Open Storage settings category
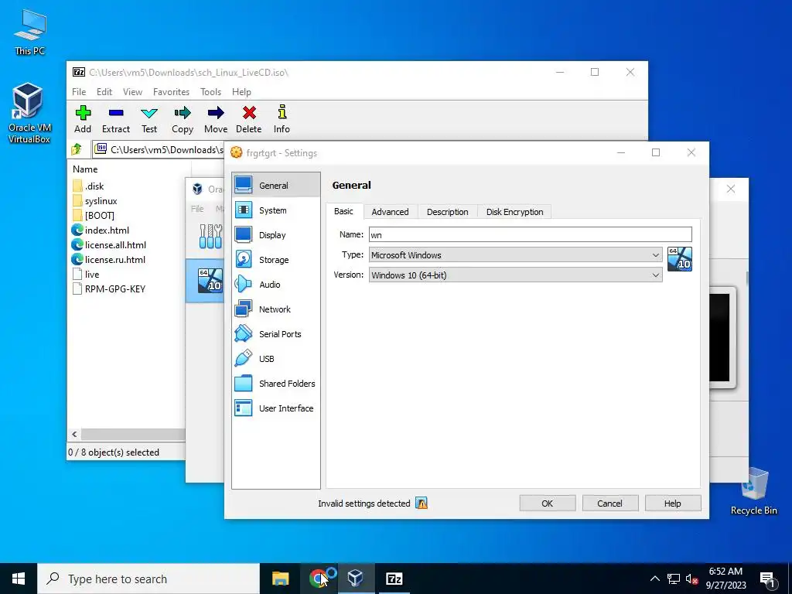This screenshot has width=792, height=594. pyautogui.click(x=276, y=260)
